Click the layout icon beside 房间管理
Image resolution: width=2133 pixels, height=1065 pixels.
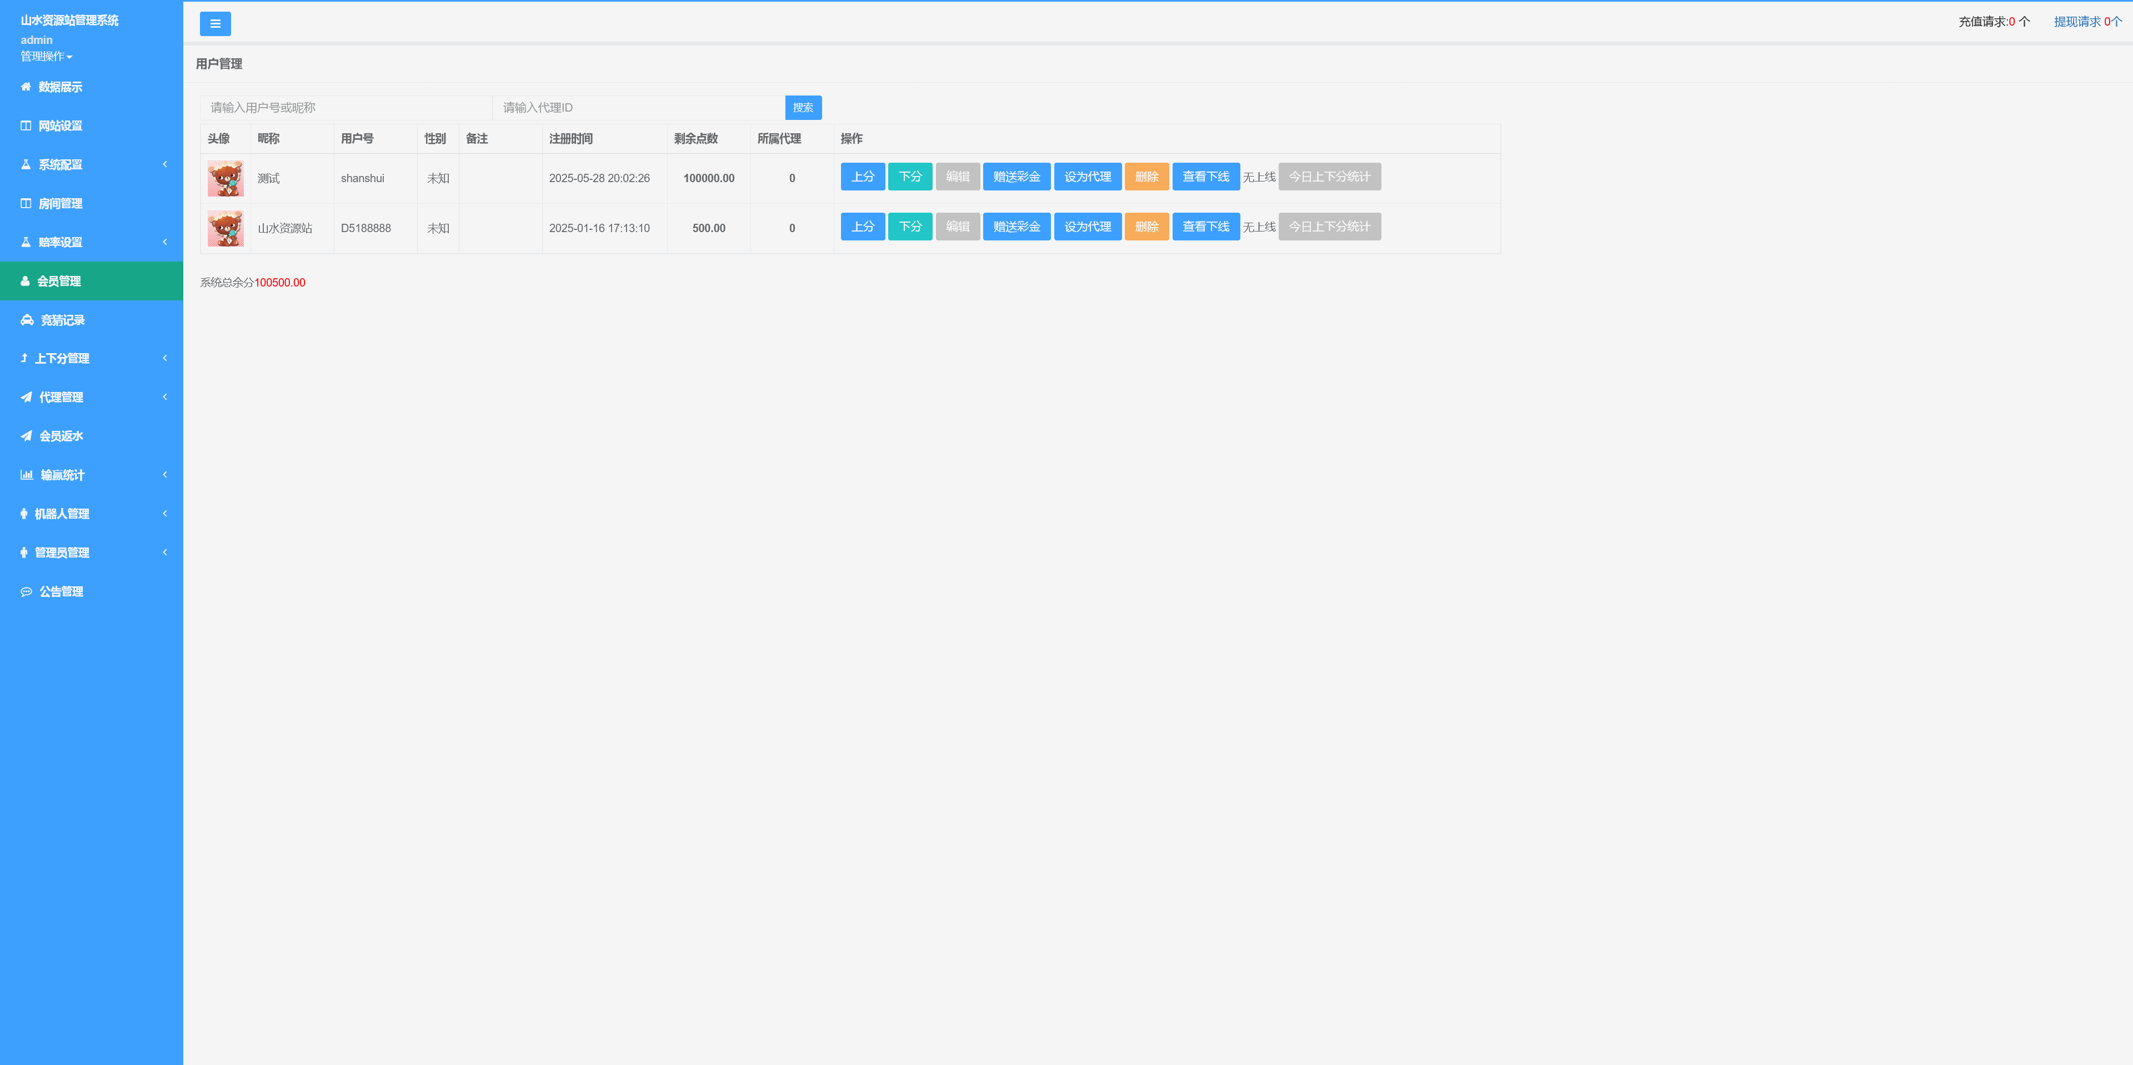(x=26, y=204)
